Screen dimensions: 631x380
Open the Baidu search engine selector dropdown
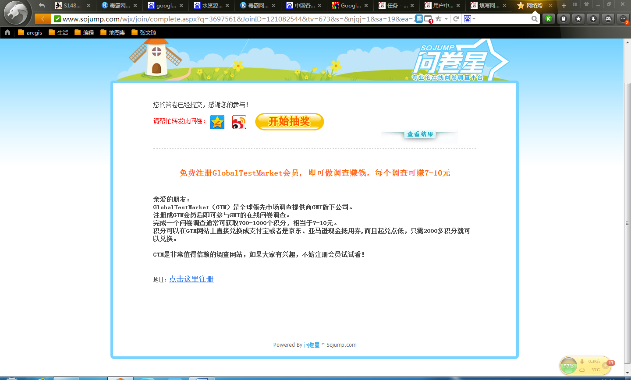[469, 19]
